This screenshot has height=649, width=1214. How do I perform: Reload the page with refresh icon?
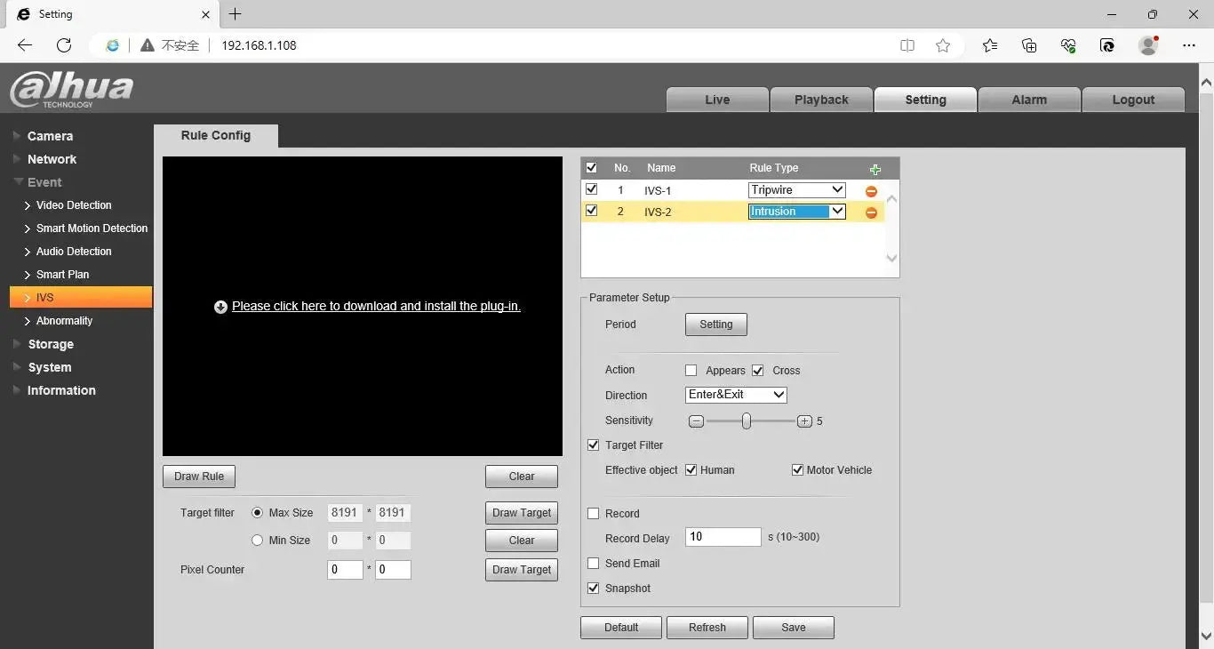(x=64, y=45)
